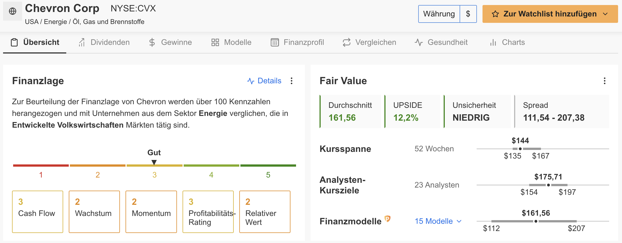Click the calendar icon of Finanzprofil tab

(x=275, y=42)
